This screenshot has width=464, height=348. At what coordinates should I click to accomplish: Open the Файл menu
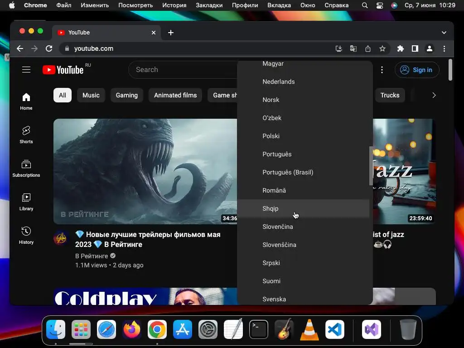click(x=63, y=5)
